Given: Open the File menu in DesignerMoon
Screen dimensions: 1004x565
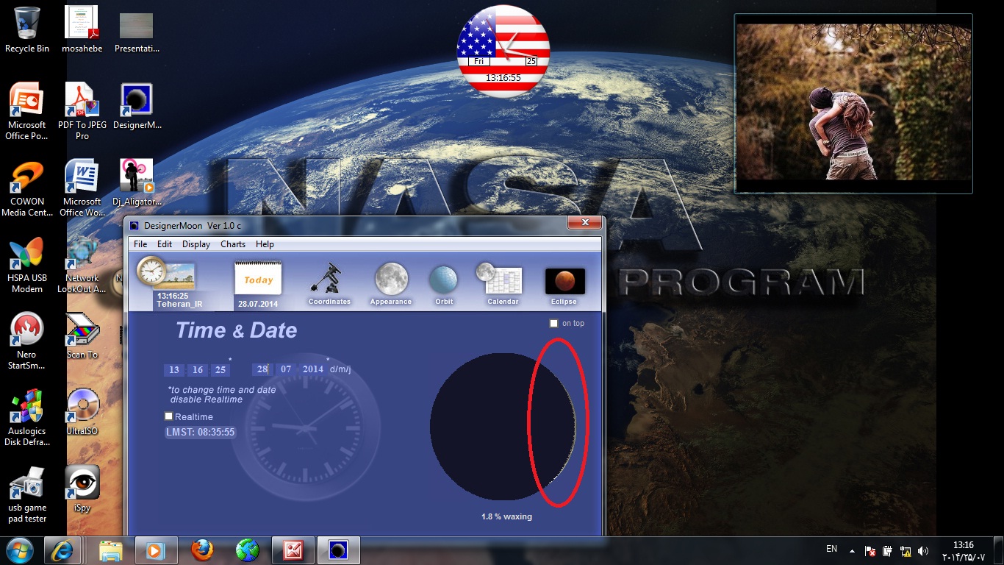Looking at the screenshot, I should point(140,244).
